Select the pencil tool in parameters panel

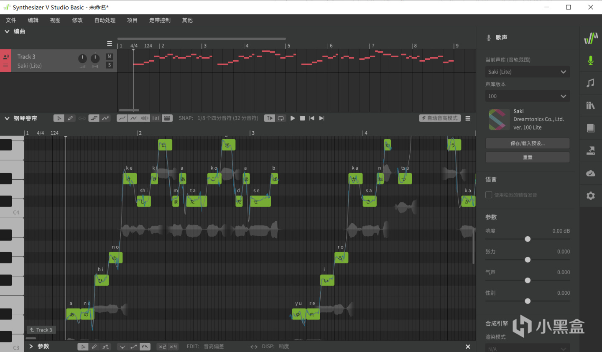tap(94, 347)
